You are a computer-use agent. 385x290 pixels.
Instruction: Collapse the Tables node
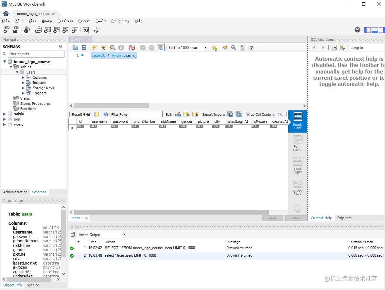[x=11, y=67]
